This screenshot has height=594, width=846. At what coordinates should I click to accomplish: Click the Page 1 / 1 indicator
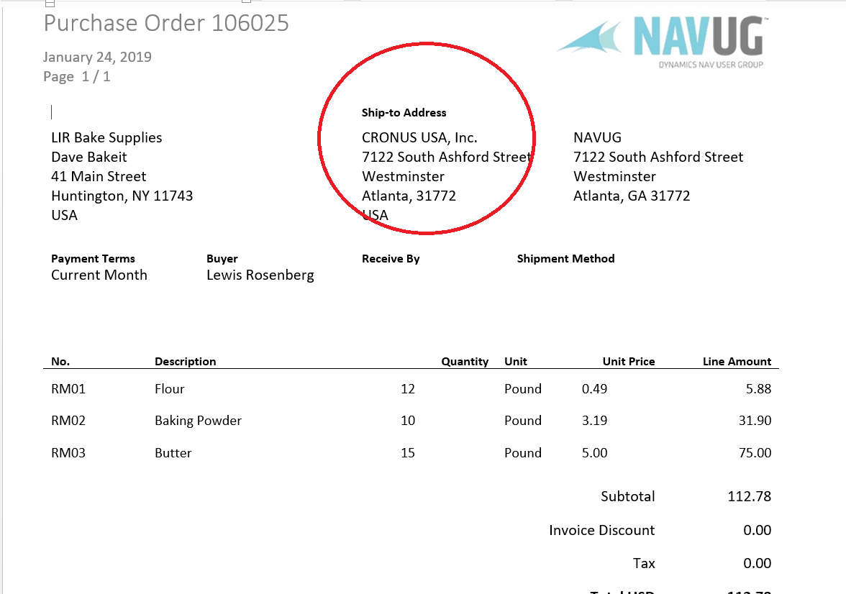77,77
